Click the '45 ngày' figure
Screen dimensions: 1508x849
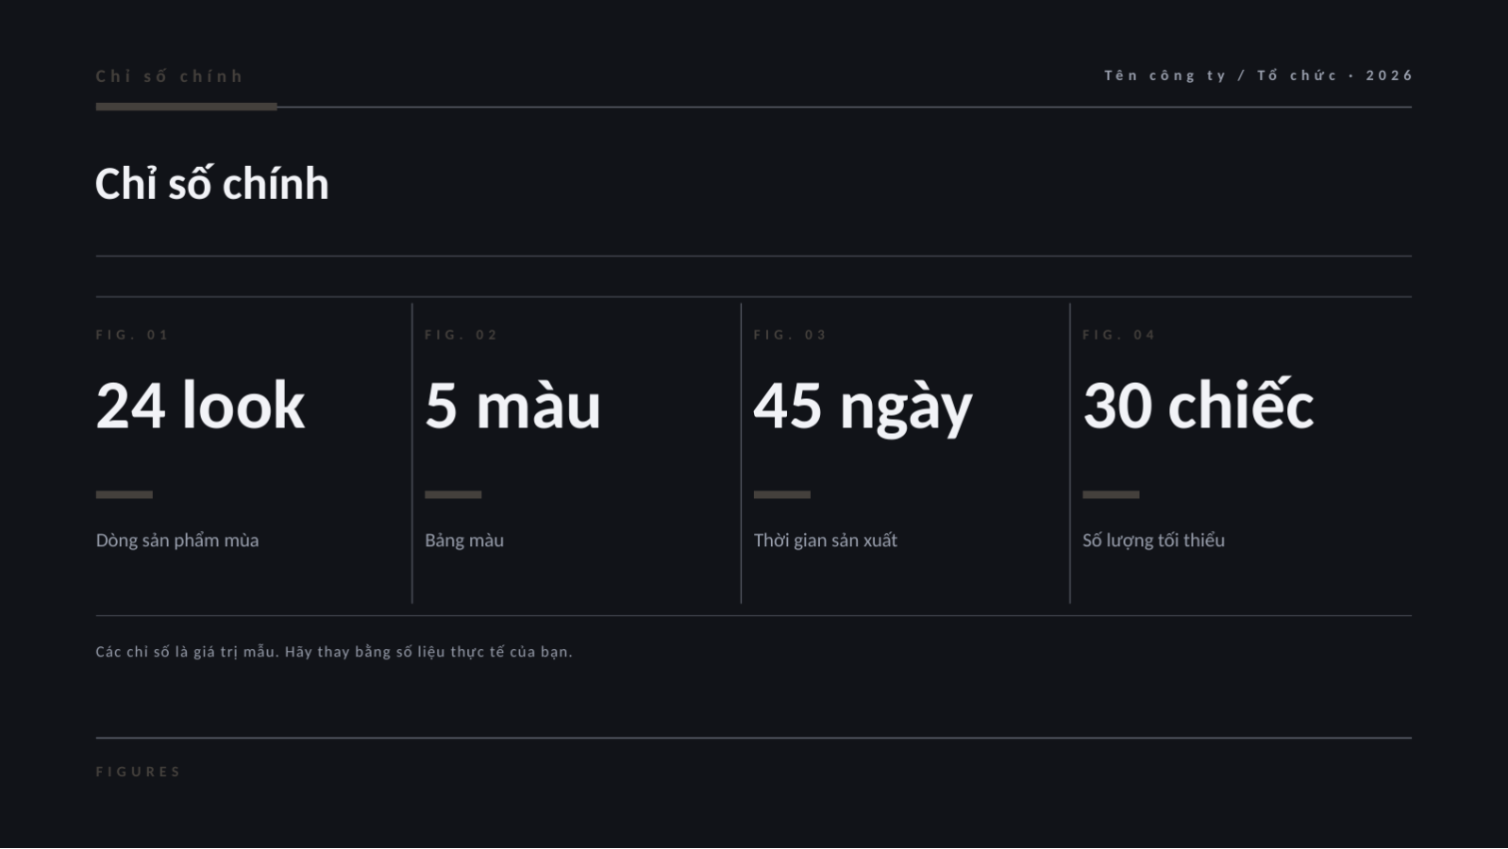coord(863,408)
